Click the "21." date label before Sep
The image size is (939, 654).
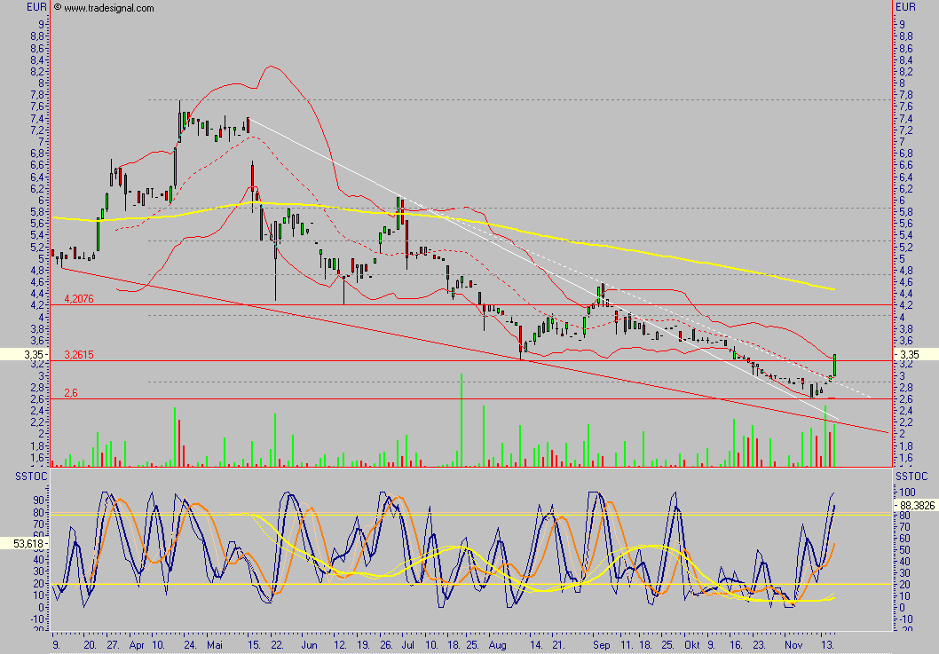[558, 645]
